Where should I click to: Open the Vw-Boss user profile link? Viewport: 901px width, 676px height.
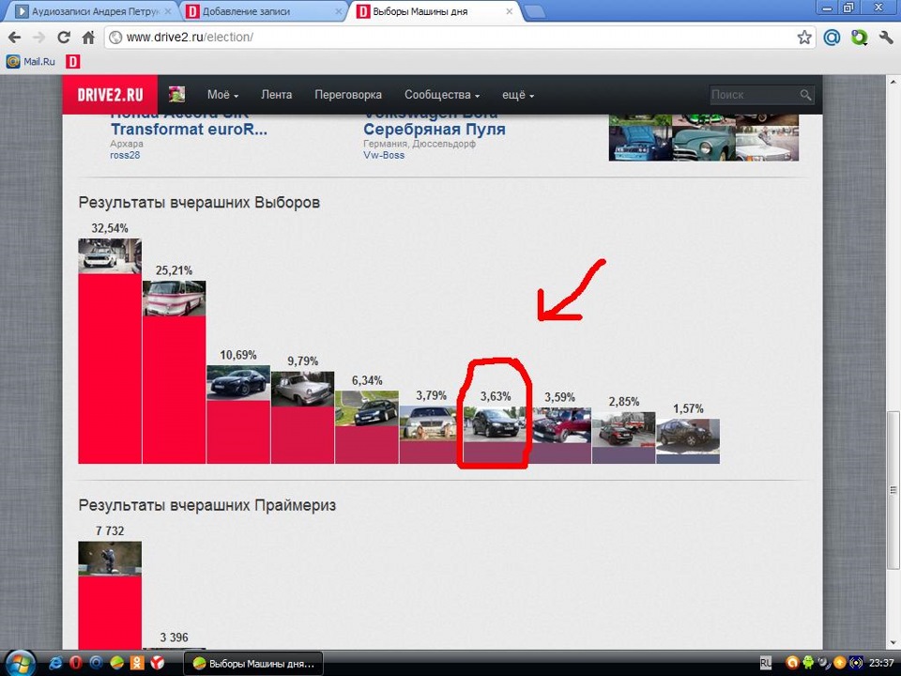tap(384, 155)
